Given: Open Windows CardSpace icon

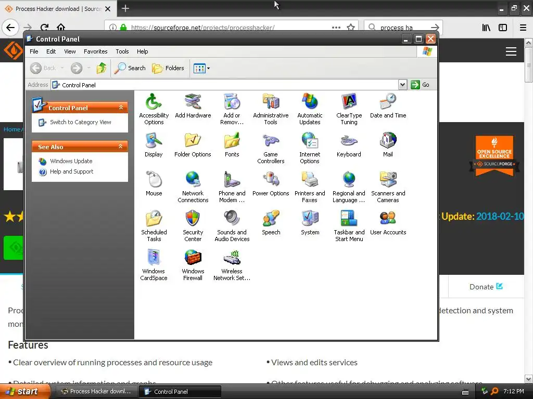Looking at the screenshot, I should (154, 265).
